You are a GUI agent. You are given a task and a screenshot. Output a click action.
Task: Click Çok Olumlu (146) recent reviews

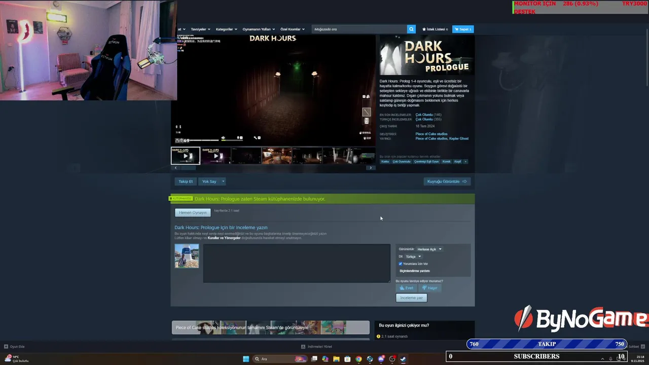coord(428,115)
